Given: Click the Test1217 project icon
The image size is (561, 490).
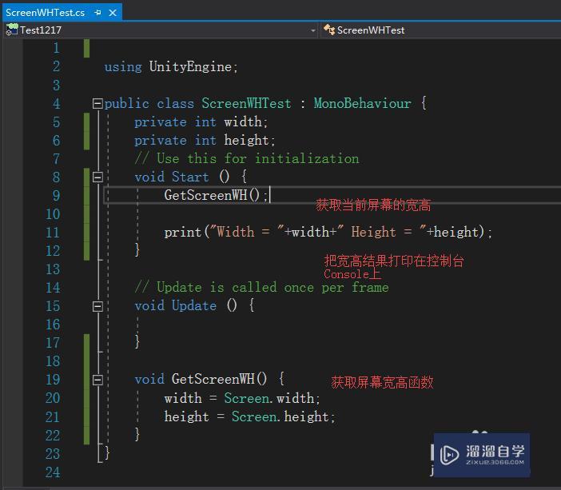Looking at the screenshot, I should 12,30.
